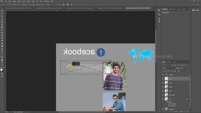Open the layer filter Kind dropdown
The width and height of the screenshot is (201, 113).
coord(166,65)
